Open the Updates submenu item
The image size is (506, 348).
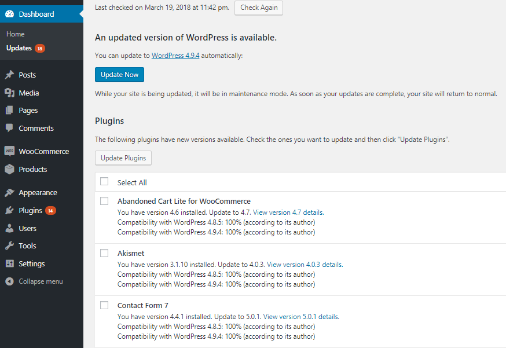click(19, 48)
